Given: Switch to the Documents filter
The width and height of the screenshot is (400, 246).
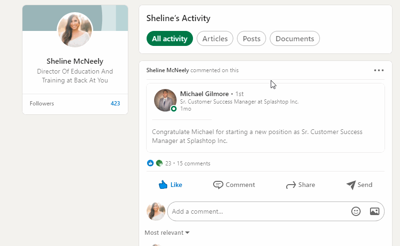Looking at the screenshot, I should pyautogui.click(x=295, y=38).
